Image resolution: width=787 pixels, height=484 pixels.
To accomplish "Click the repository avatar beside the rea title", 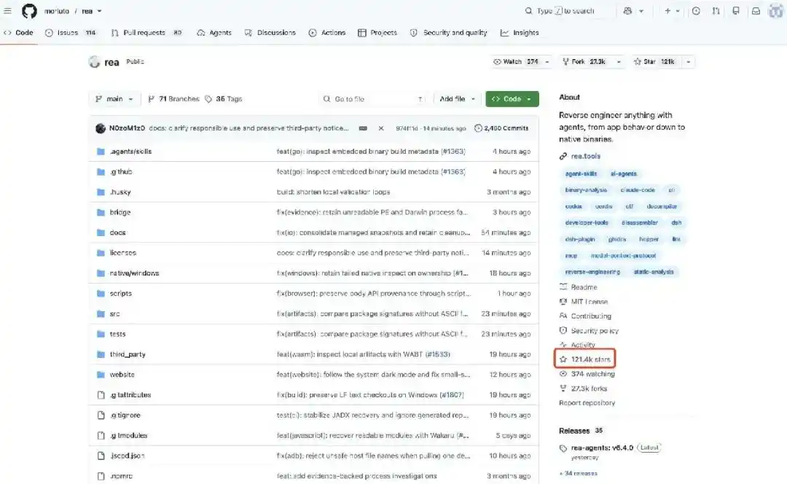I will click(94, 62).
